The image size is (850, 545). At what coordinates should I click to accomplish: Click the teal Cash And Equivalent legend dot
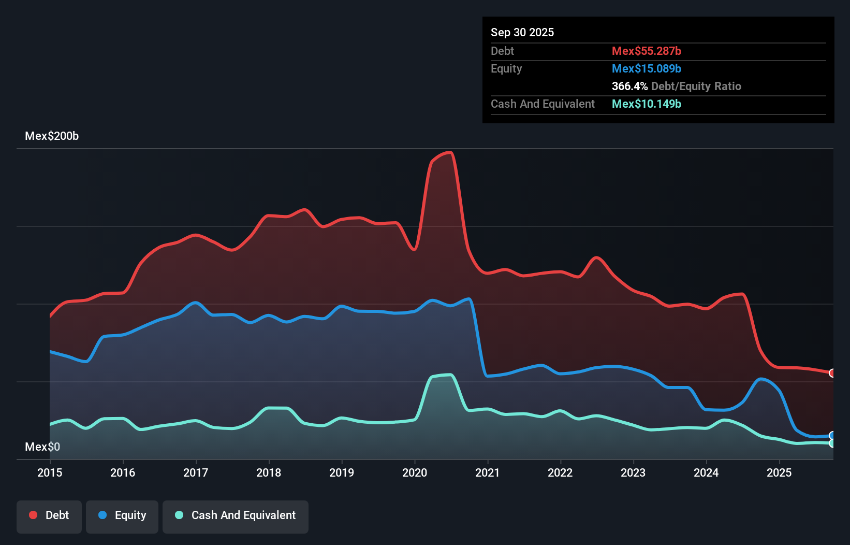click(179, 515)
